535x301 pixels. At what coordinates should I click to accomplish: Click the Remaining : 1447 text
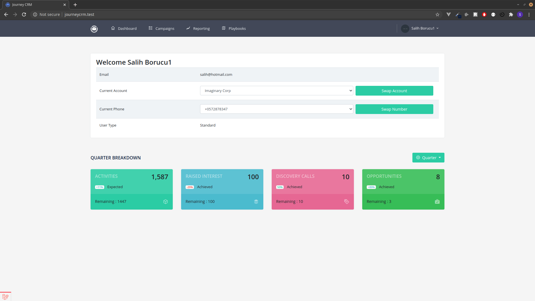(111, 202)
